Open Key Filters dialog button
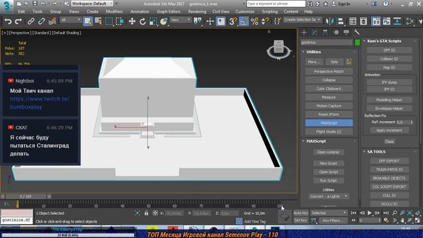Image resolution: width=423 pixels, height=238 pixels. point(332,220)
